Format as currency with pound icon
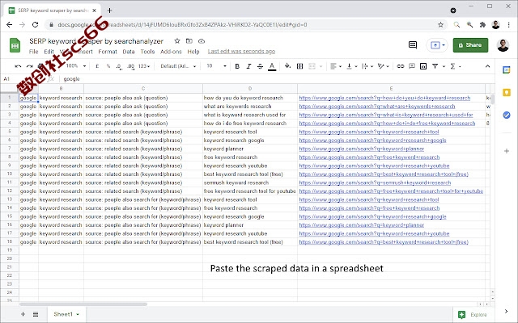Viewport: 518px width, 323px height. 97,66
